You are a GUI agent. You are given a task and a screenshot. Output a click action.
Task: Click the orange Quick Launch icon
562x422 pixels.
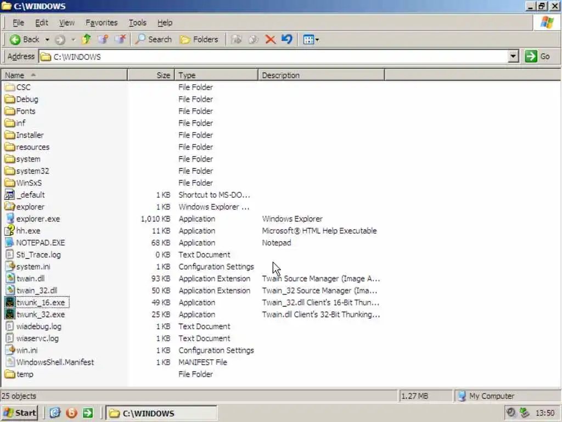click(x=71, y=413)
